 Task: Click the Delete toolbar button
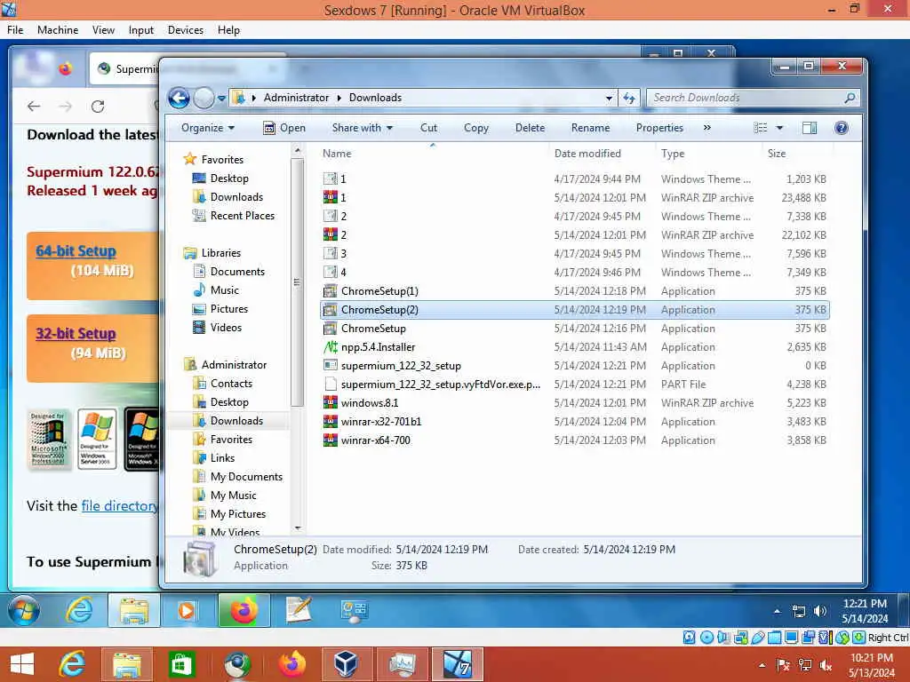pyautogui.click(x=530, y=128)
